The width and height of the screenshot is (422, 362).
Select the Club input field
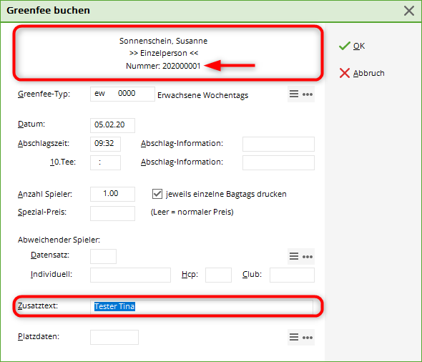tap(292, 275)
